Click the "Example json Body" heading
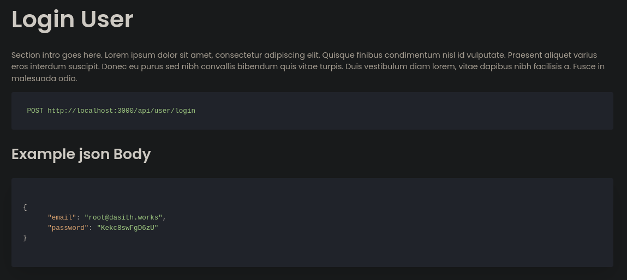Viewport: 627px width, 280px height. (81, 154)
